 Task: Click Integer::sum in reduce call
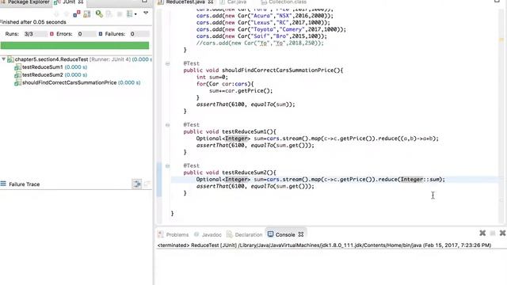420,180
